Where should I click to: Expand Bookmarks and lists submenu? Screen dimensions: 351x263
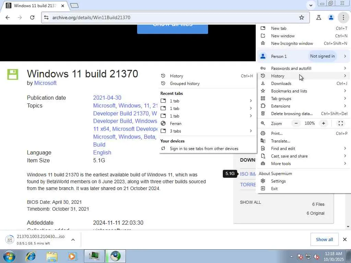point(303,91)
